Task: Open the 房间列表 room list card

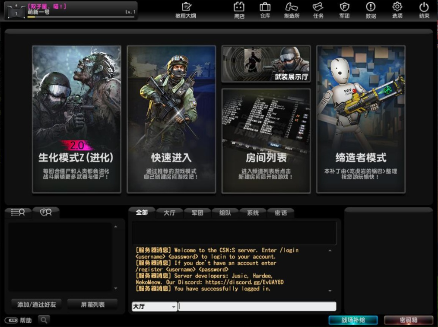Action: click(266, 141)
